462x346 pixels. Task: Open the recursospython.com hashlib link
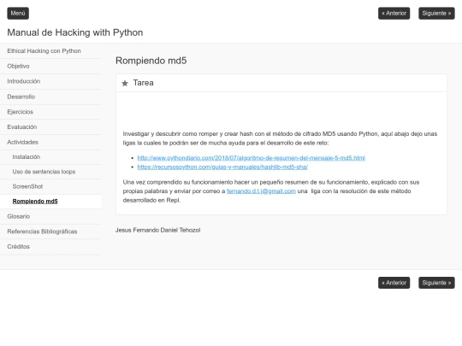click(x=222, y=167)
